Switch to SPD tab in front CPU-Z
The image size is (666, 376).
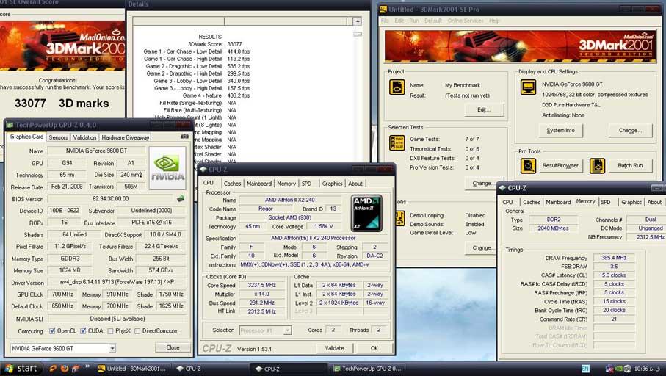click(307, 184)
